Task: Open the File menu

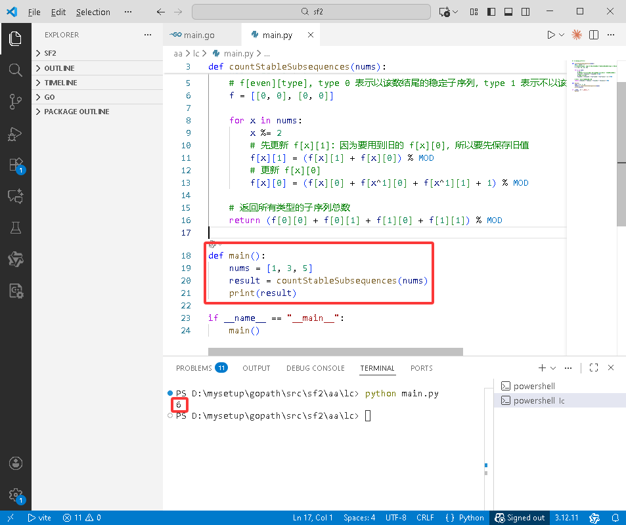Action: [34, 12]
